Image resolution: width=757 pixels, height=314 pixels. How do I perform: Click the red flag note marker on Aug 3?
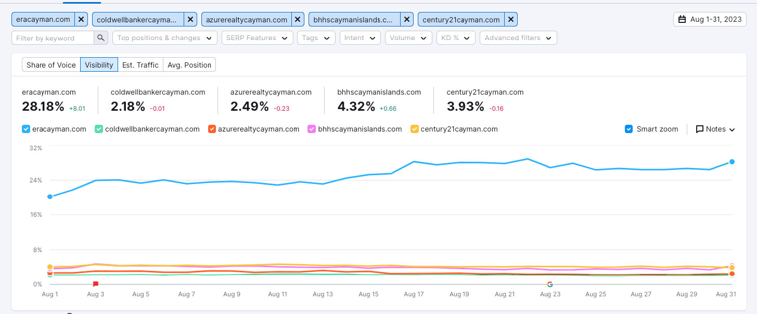tap(96, 284)
